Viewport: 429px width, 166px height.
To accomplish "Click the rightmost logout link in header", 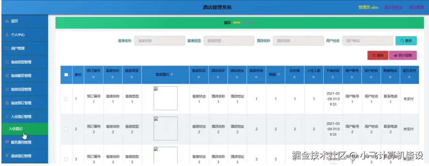I will coord(416,7).
